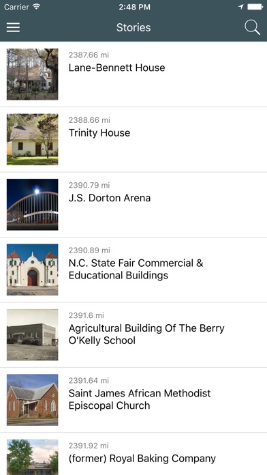Open the Saint James church thumbnail
Screen dimensions: 267x475
pos(33,400)
